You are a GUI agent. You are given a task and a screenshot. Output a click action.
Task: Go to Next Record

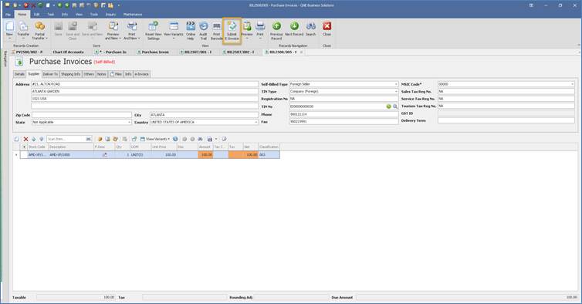coord(294,29)
